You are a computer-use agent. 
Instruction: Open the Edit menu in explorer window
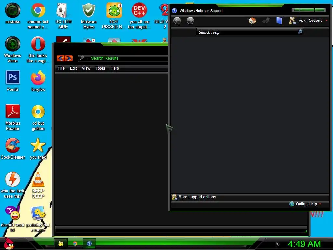click(x=73, y=68)
